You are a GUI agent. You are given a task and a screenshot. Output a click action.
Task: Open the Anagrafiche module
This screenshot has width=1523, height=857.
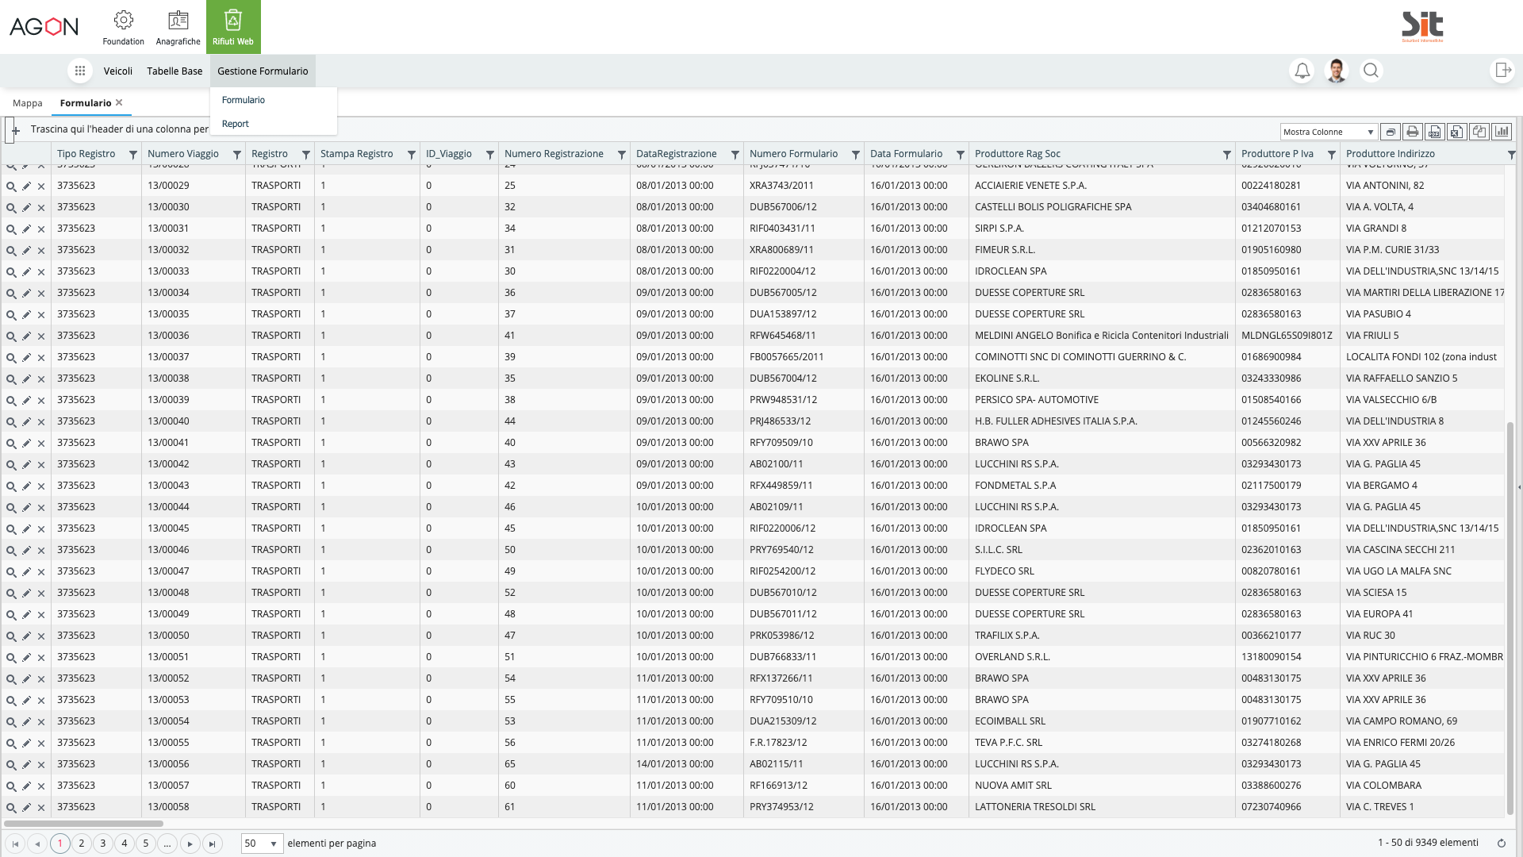coord(178,26)
